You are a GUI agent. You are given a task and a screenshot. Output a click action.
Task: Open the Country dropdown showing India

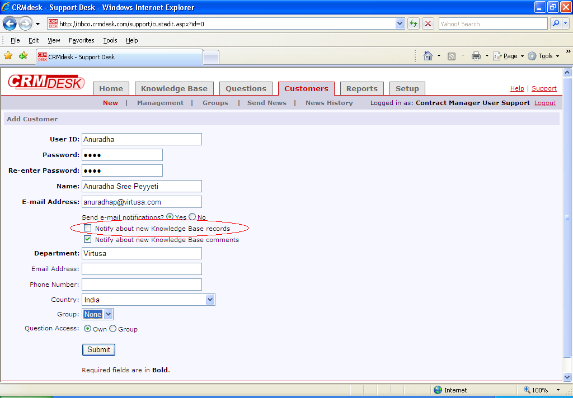210,300
